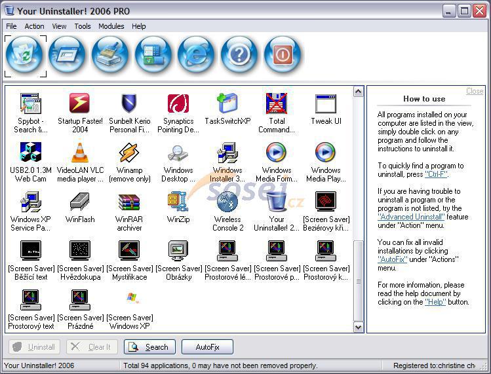
Task: Select the Winamp (remove only) icon
Action: click(x=129, y=153)
